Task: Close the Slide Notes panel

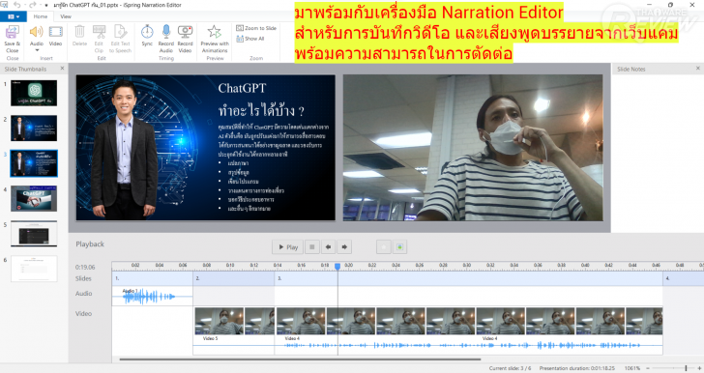Action: [698, 69]
